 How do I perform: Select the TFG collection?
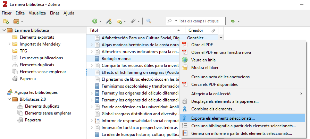[x=24, y=51]
